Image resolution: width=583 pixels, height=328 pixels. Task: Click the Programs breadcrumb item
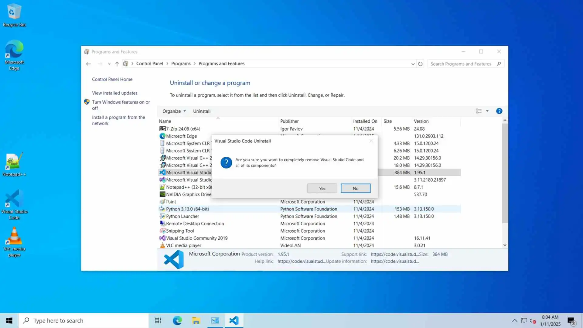pos(181,63)
